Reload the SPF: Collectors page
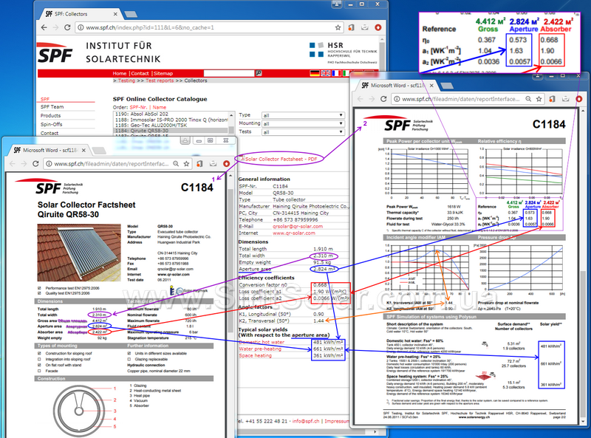 67,27
